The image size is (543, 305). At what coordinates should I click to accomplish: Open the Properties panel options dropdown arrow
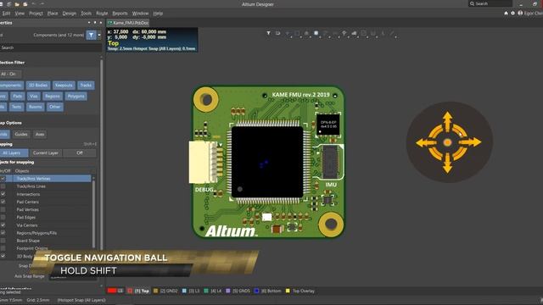[x=88, y=23]
